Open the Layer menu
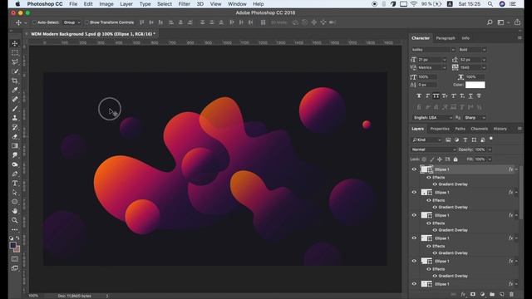532x299 pixels. (126, 4)
